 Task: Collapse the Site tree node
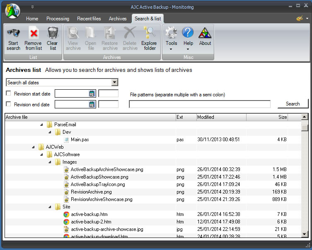[x=50, y=207]
